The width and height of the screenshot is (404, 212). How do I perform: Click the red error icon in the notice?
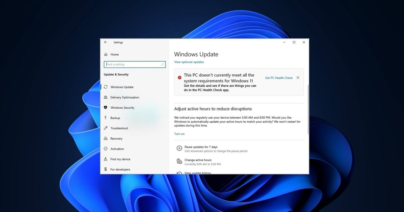[x=180, y=77]
